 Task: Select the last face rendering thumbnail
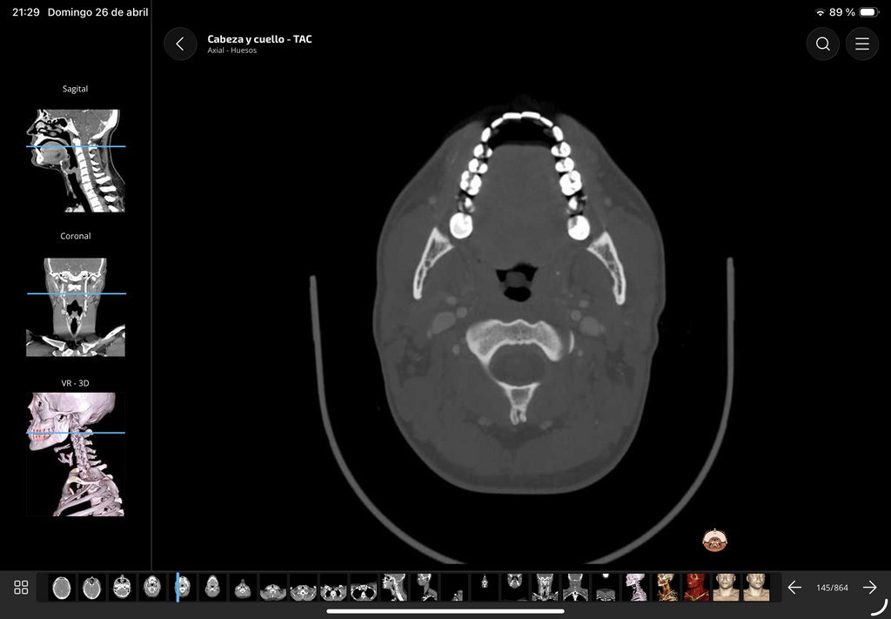pos(756,588)
